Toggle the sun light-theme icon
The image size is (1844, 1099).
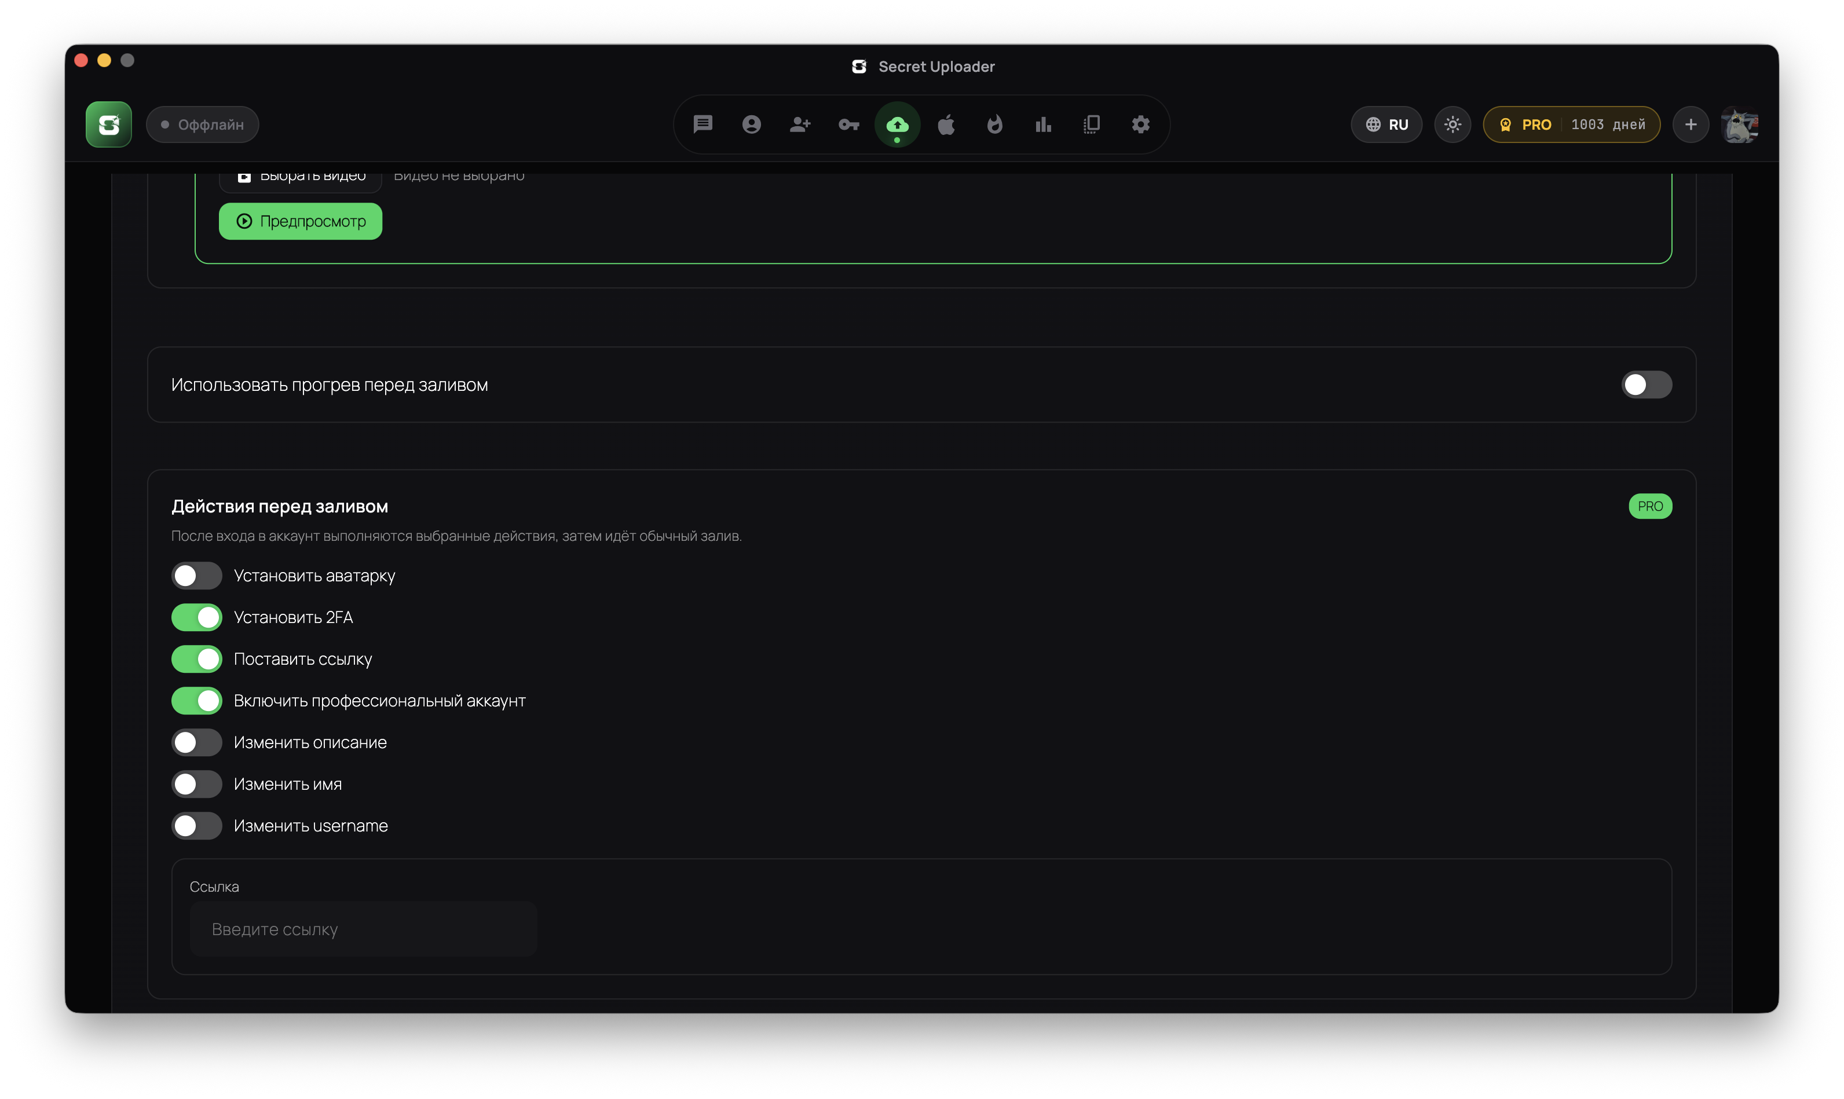click(x=1452, y=124)
